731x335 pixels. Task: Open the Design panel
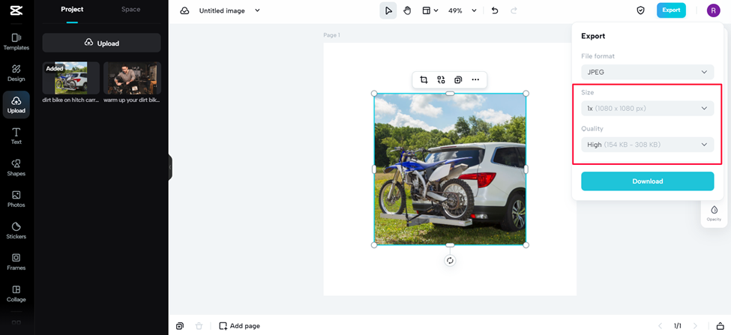[x=16, y=73]
